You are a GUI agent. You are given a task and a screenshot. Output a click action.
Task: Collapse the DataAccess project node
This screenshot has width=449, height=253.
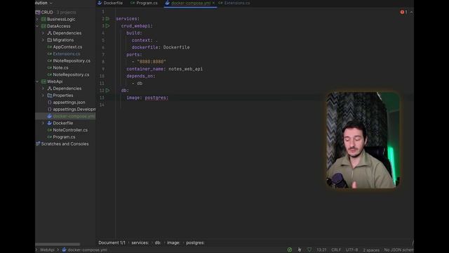pos(37,26)
